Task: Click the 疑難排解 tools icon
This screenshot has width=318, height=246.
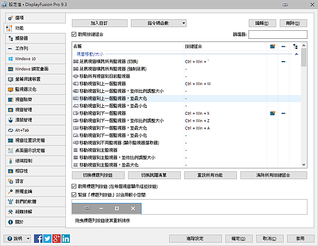Action: [x=11, y=212]
